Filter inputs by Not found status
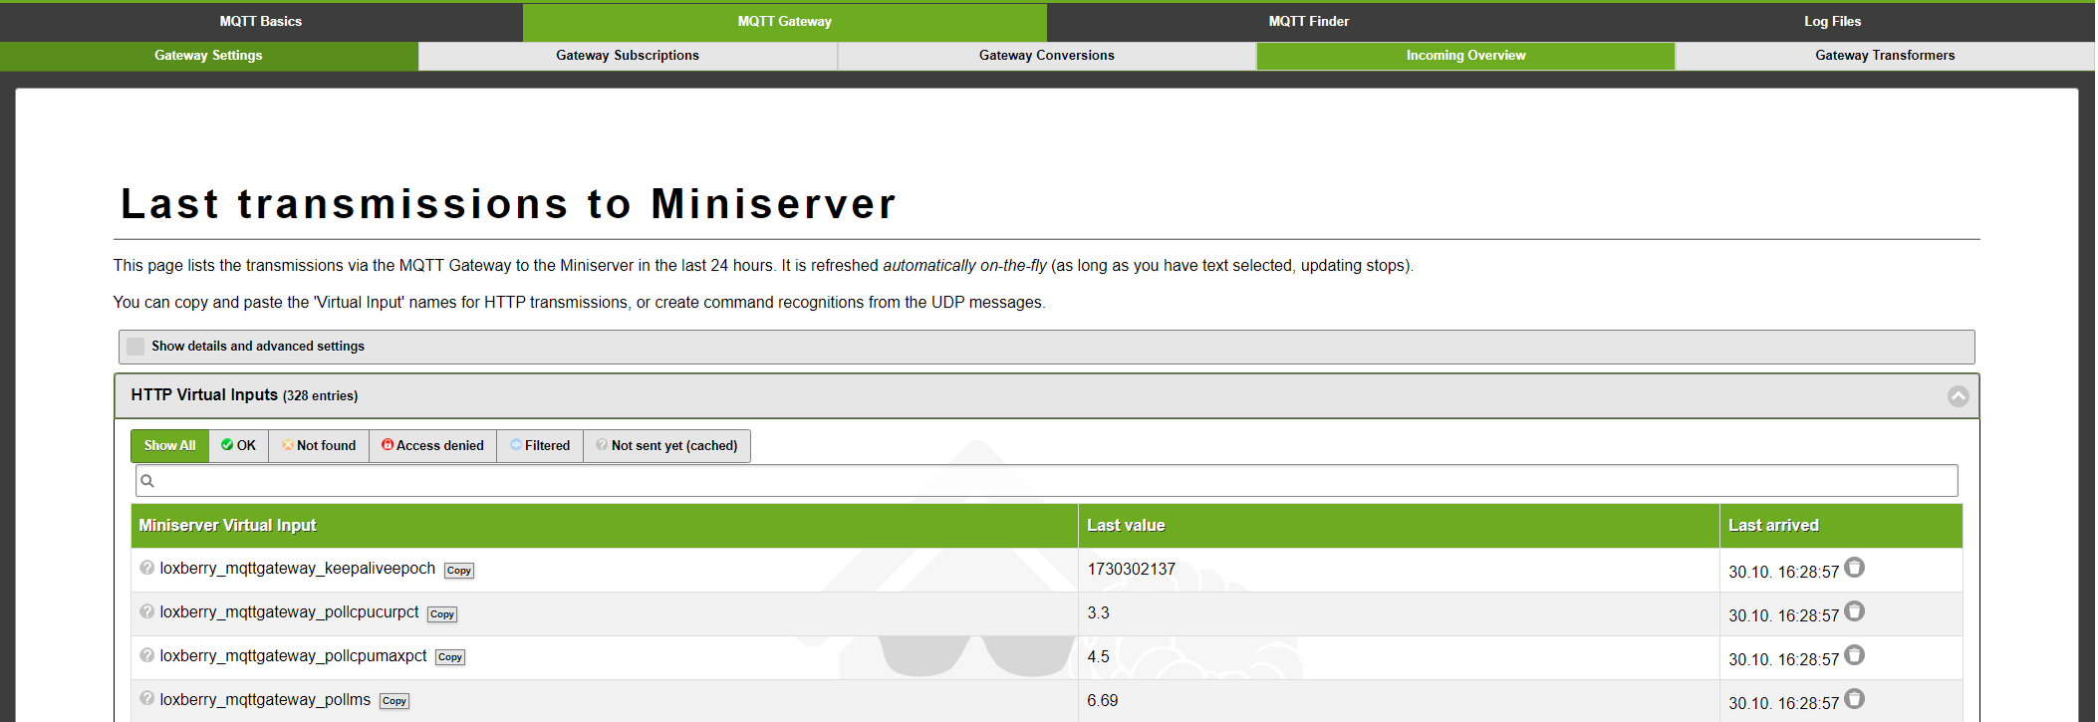This screenshot has height=722, width=2098. click(x=319, y=446)
